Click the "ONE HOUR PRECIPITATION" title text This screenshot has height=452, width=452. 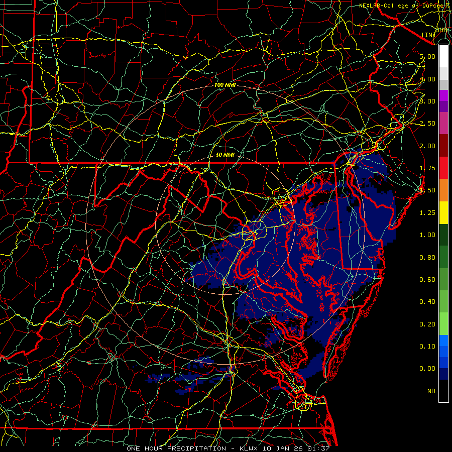176,448
